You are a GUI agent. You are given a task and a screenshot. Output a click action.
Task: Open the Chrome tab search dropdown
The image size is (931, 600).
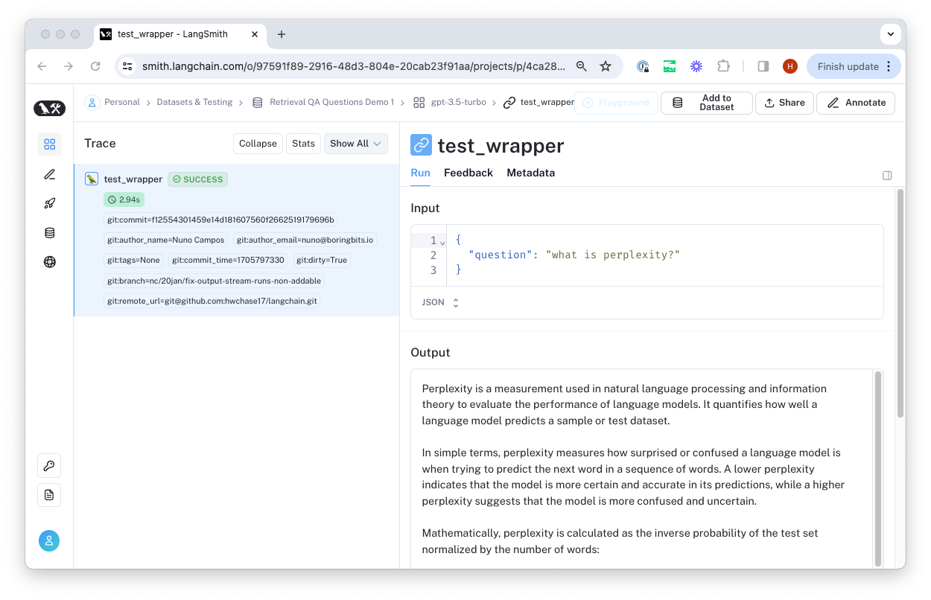pyautogui.click(x=891, y=34)
